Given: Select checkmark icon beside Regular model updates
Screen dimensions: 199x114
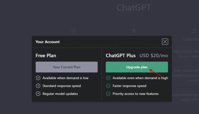Looking at the screenshot, I should [38, 94].
